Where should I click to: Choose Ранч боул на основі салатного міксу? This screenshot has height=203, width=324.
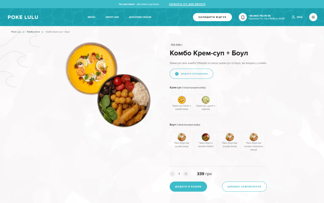click(254, 144)
